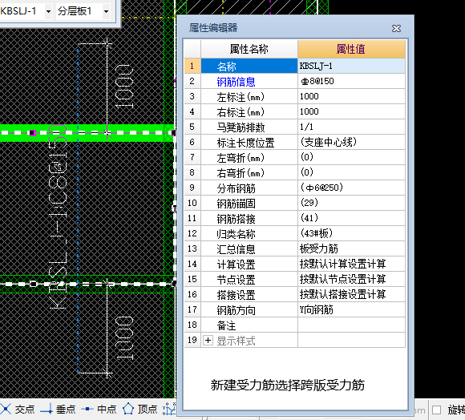Click the 汇总信息 value 板受力筋

(351, 249)
